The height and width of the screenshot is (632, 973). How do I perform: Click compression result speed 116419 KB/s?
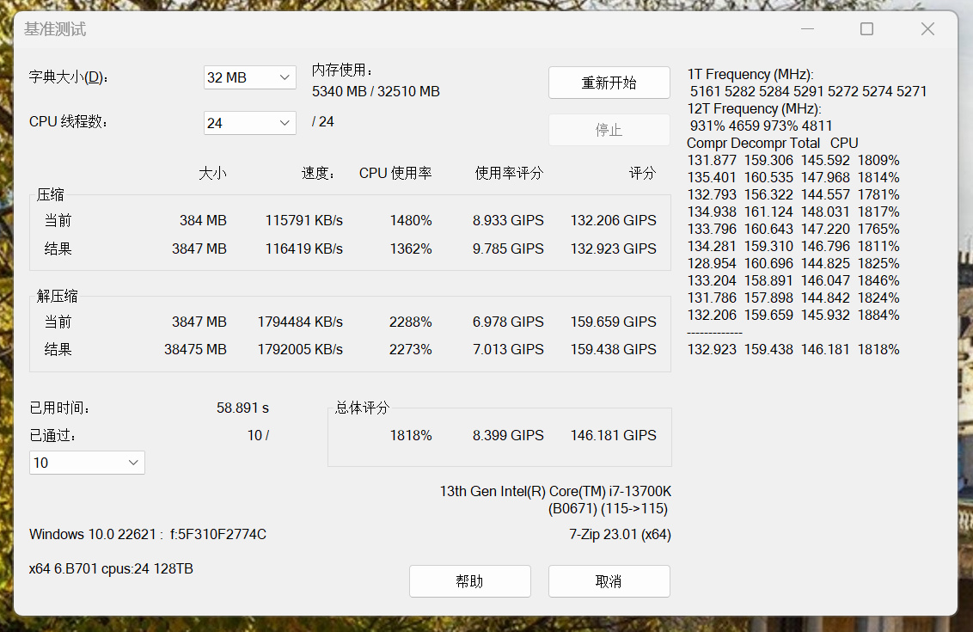point(304,249)
